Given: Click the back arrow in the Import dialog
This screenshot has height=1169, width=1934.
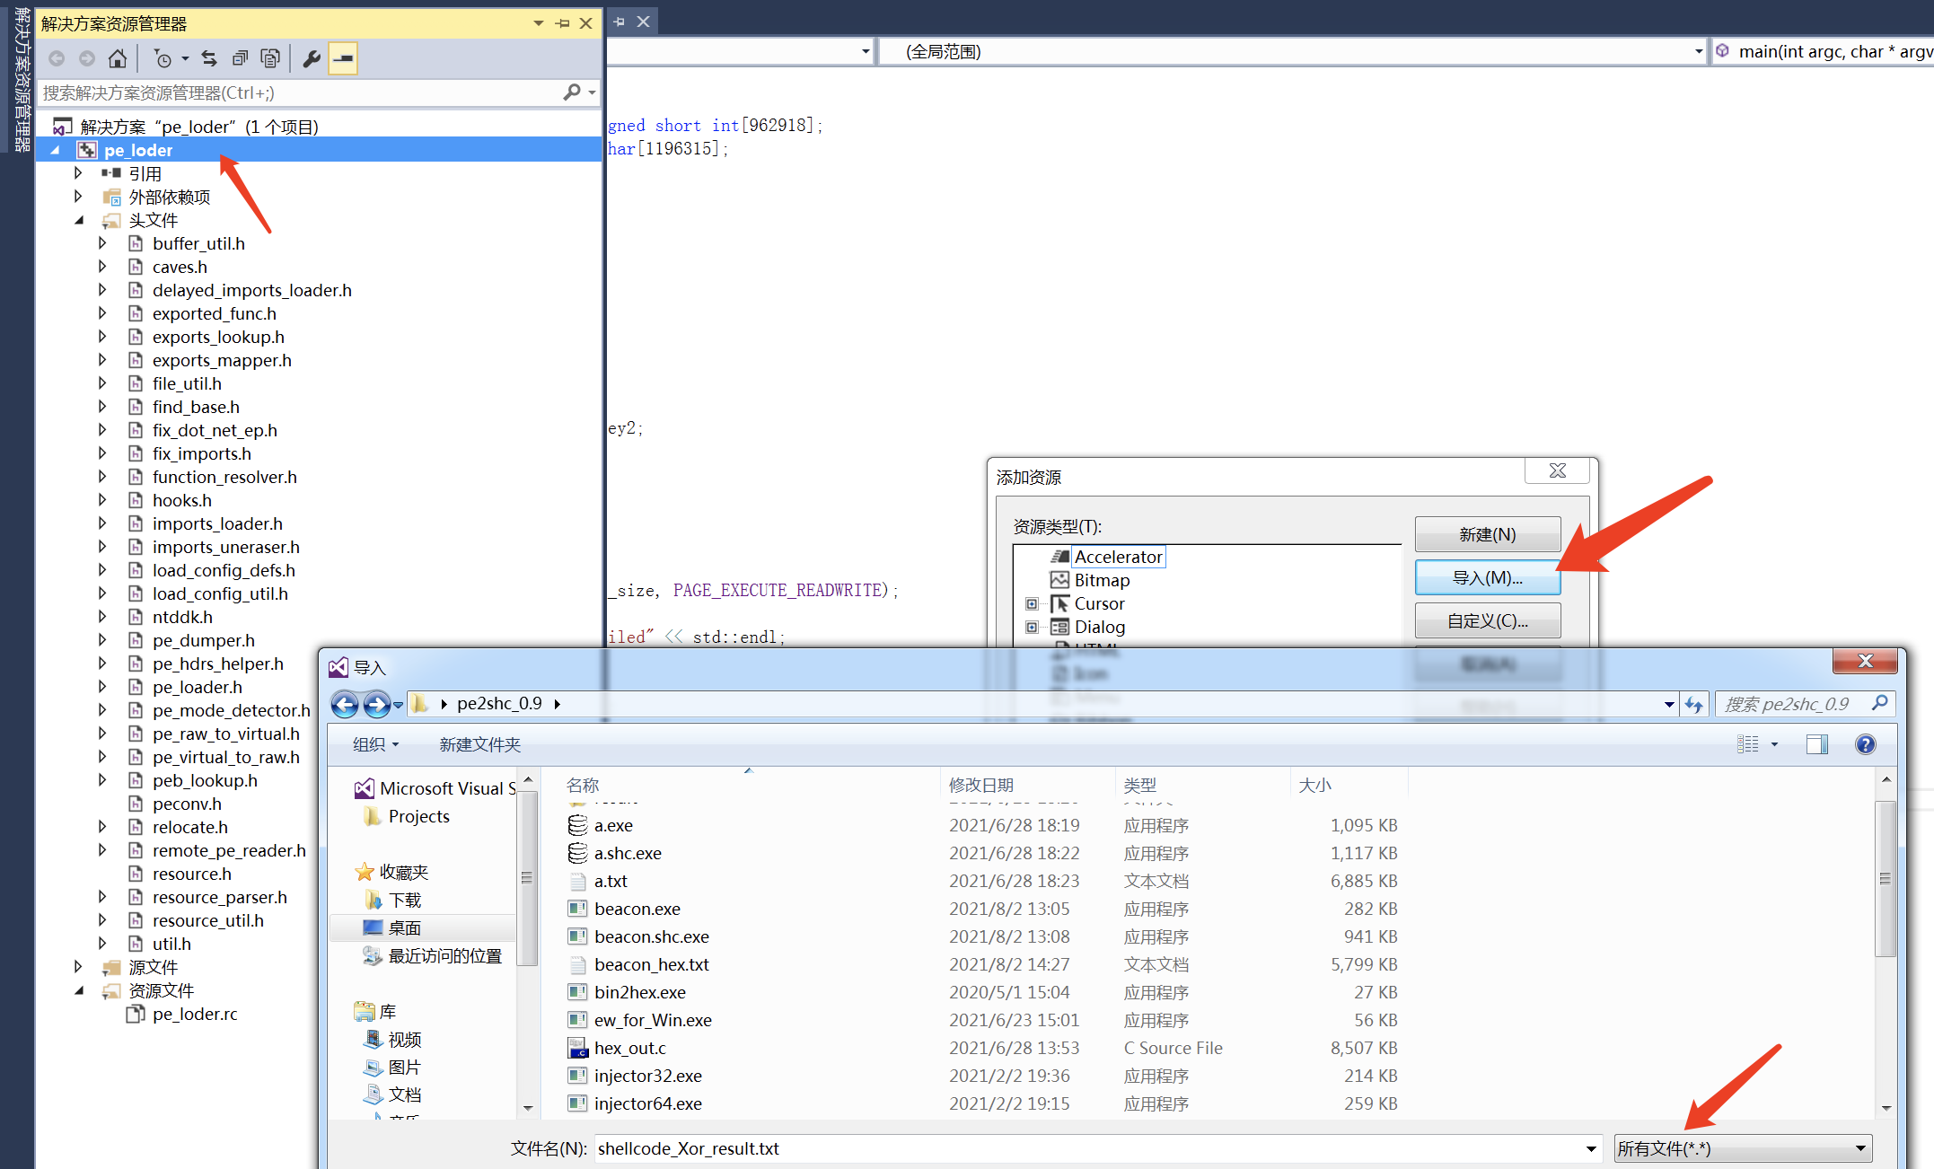Looking at the screenshot, I should [344, 705].
